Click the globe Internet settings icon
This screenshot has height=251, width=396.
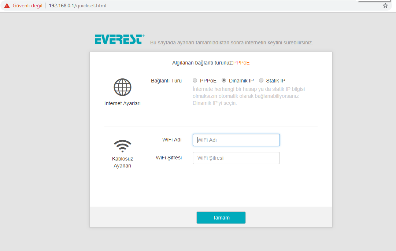122,87
